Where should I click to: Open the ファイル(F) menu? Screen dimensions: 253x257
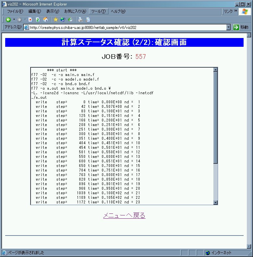(15, 11)
